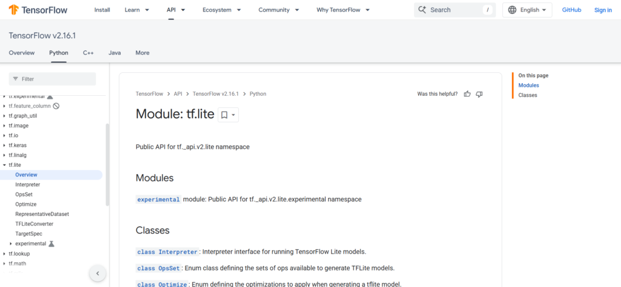Click the thumbs down not helpful icon

[x=479, y=94]
